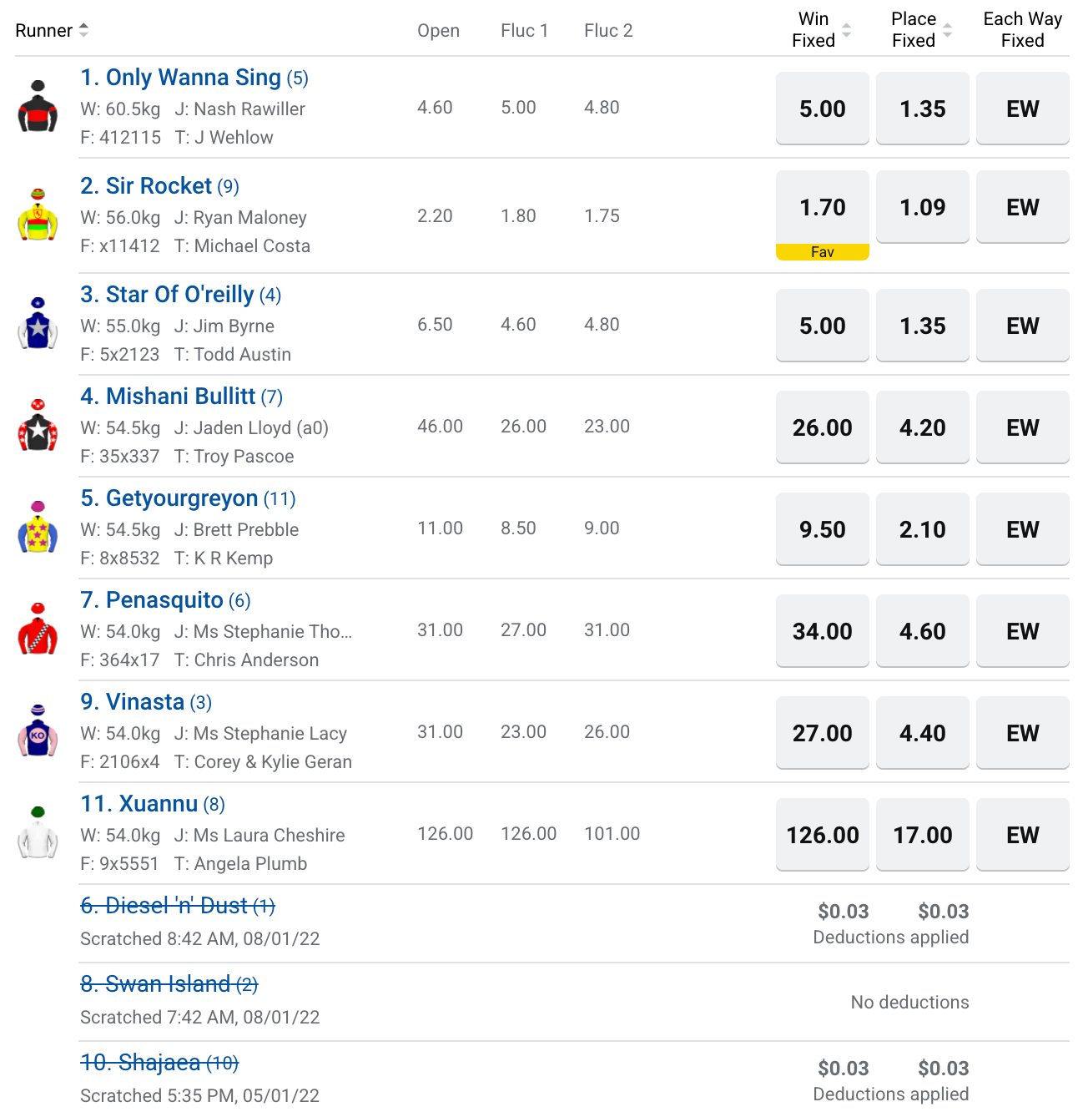Click Xuannu white silks icon
Image resolution: width=1083 pixels, height=1117 pixels.
(38, 833)
